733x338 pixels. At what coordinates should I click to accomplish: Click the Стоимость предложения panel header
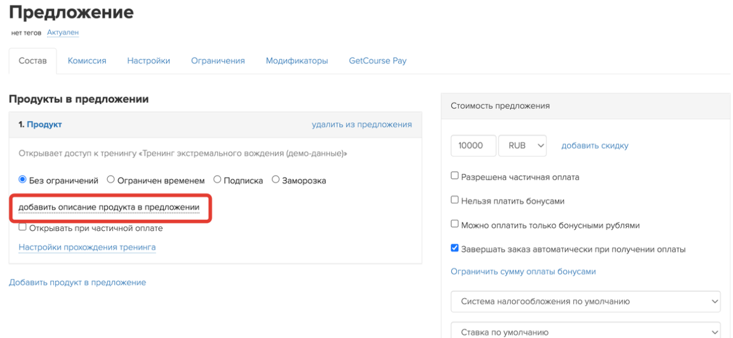(x=585, y=106)
